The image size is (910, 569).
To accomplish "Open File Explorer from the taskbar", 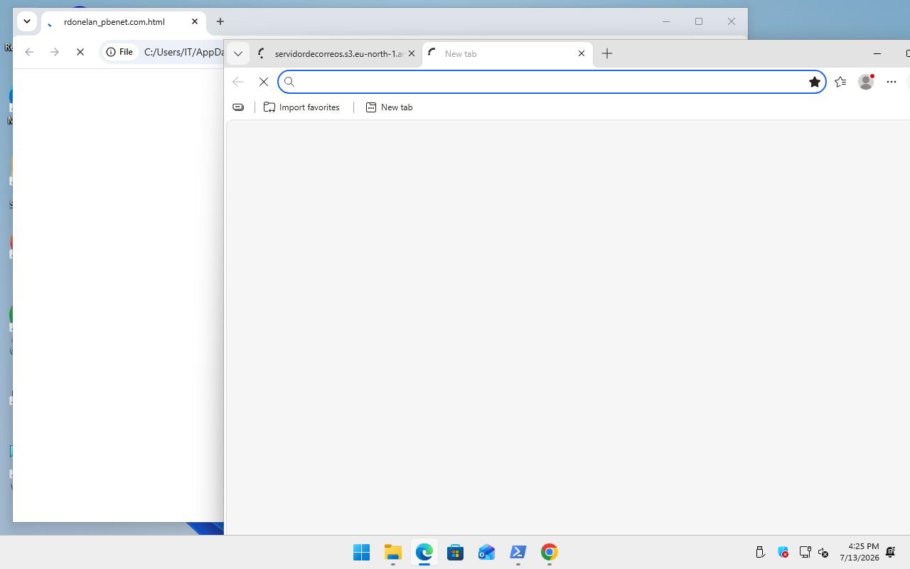I will pos(392,552).
